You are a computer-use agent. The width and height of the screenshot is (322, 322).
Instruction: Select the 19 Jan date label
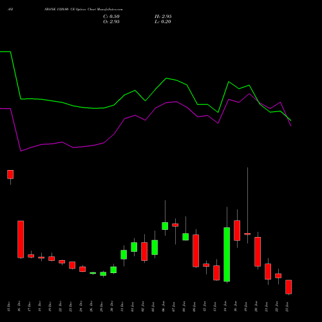246,307
